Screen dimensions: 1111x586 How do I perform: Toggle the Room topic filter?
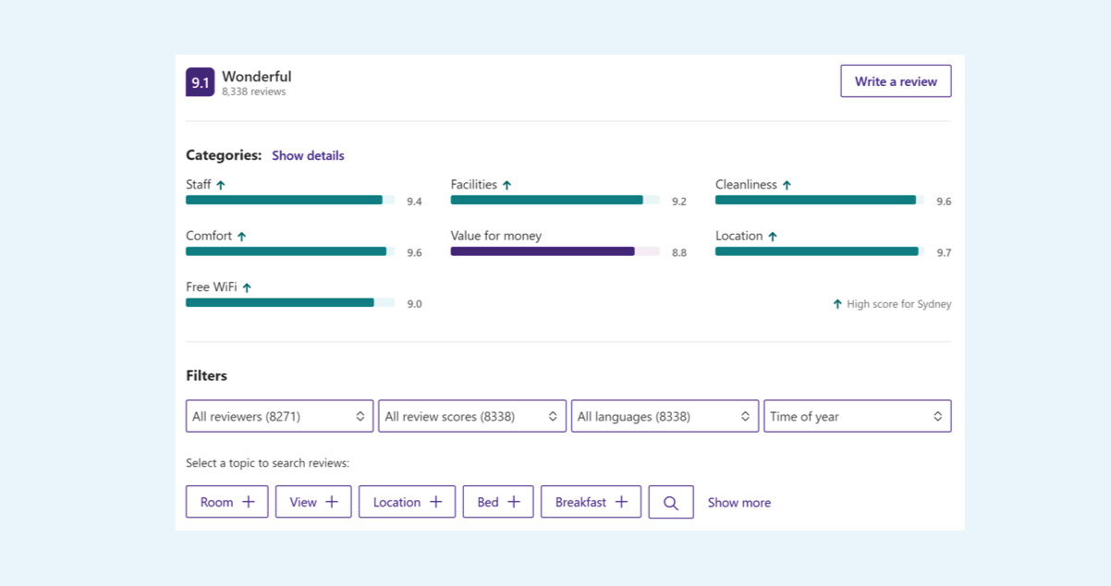[226, 502]
